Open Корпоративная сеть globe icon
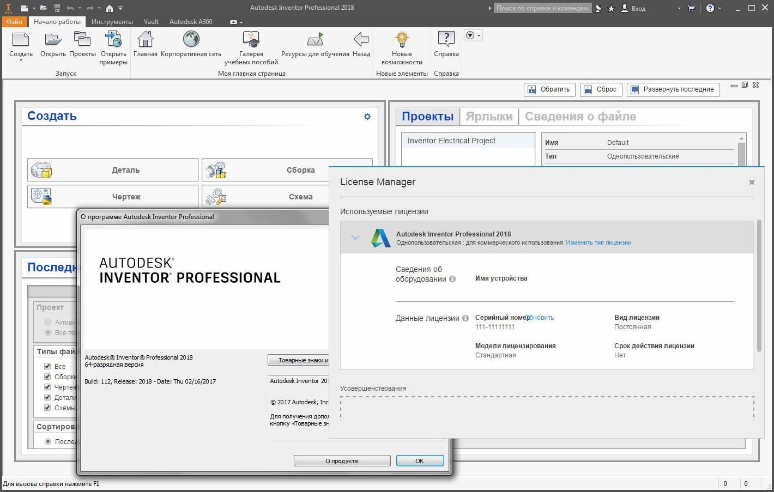The height and width of the screenshot is (492, 774). [x=191, y=39]
